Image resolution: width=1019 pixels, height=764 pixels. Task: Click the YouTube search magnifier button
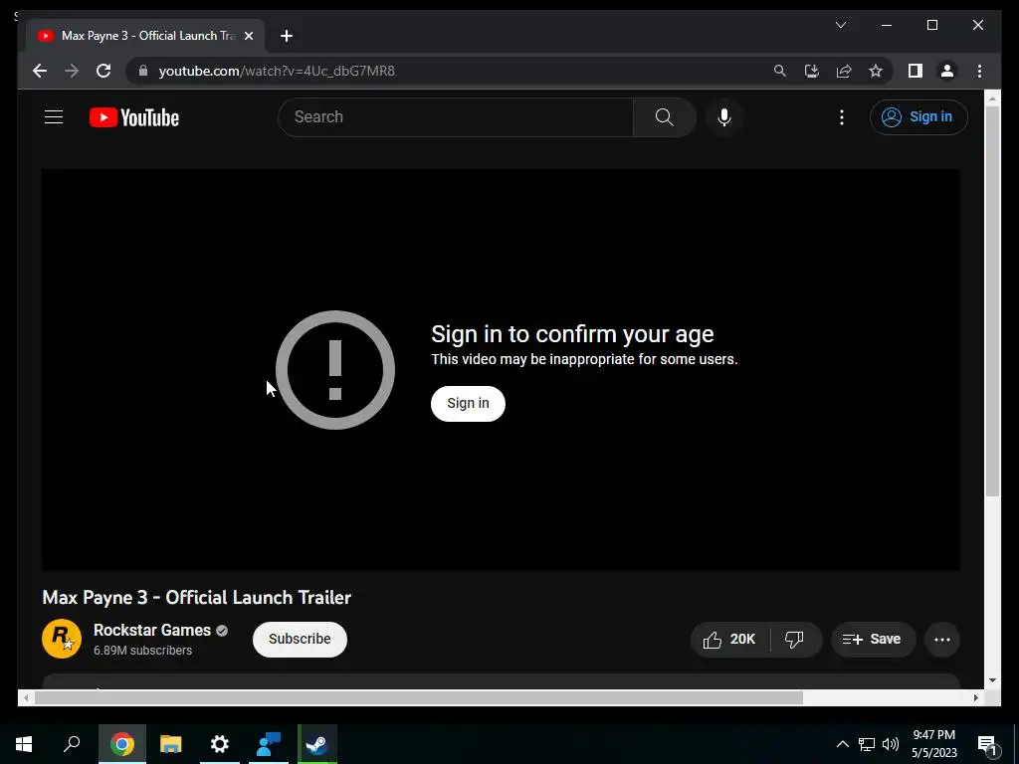coord(664,117)
